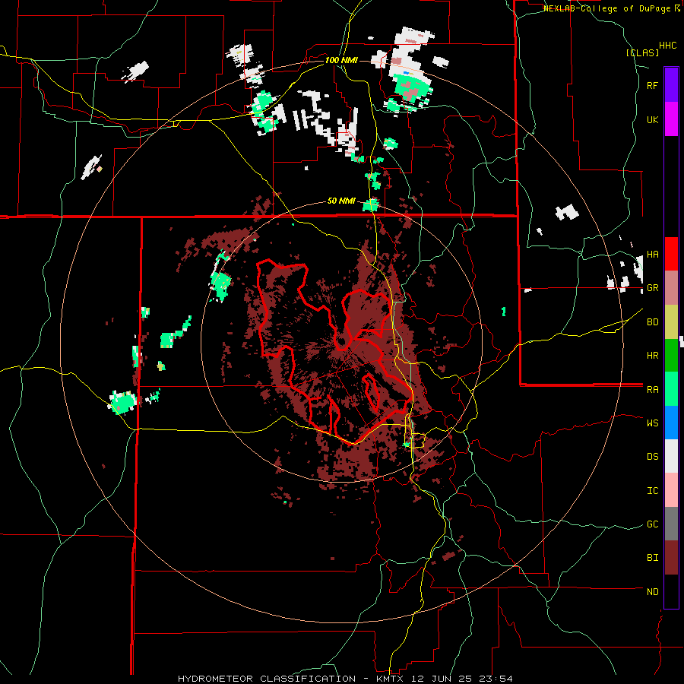Click the magenta UK color swatch in legend
Screen dimensions: 684x684
[x=671, y=119]
